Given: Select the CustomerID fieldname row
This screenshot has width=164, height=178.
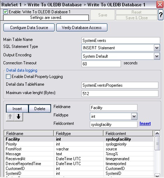Looking at the screenshot, I should (x=79, y=169).
